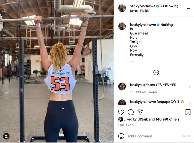The height and width of the screenshot is (143, 194).
Task: Show tagged people icon on photo
Action: (6, 136)
